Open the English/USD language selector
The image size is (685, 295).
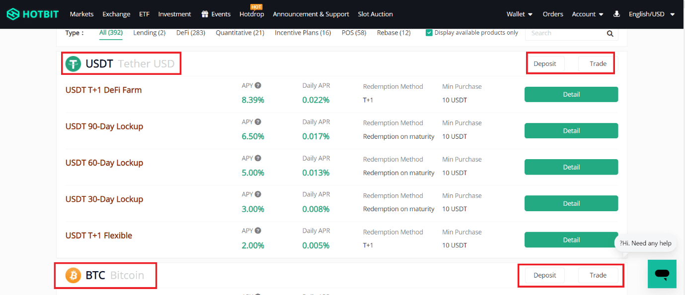point(652,14)
